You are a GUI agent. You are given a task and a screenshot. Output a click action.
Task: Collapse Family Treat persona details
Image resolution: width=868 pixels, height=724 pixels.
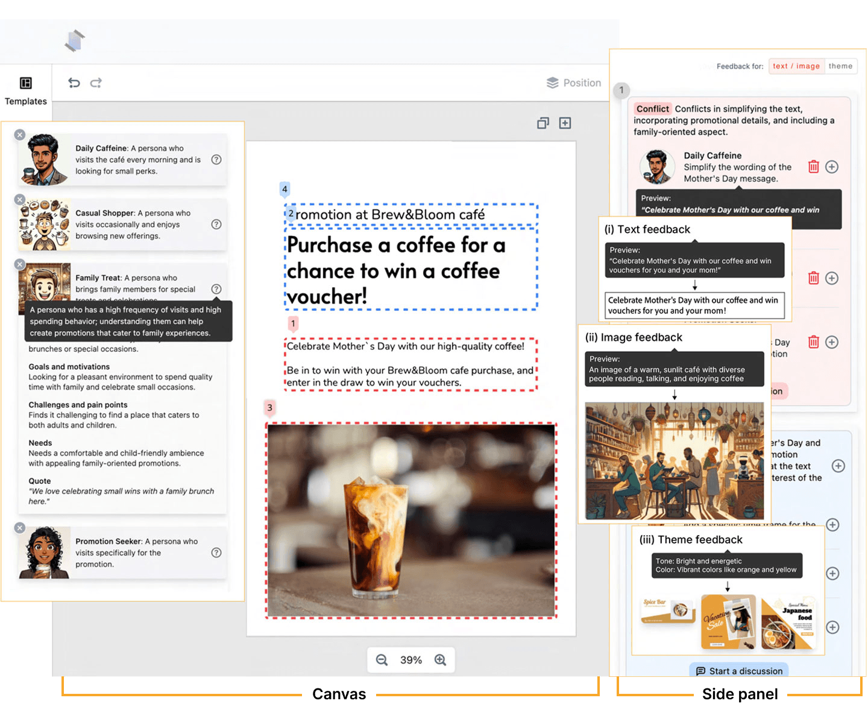click(216, 289)
